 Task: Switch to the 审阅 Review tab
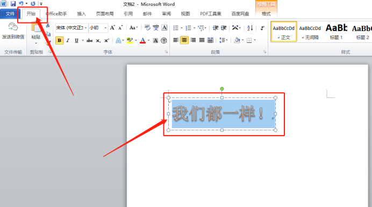[167, 14]
